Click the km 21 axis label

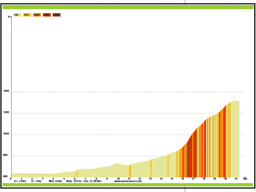tap(236, 179)
